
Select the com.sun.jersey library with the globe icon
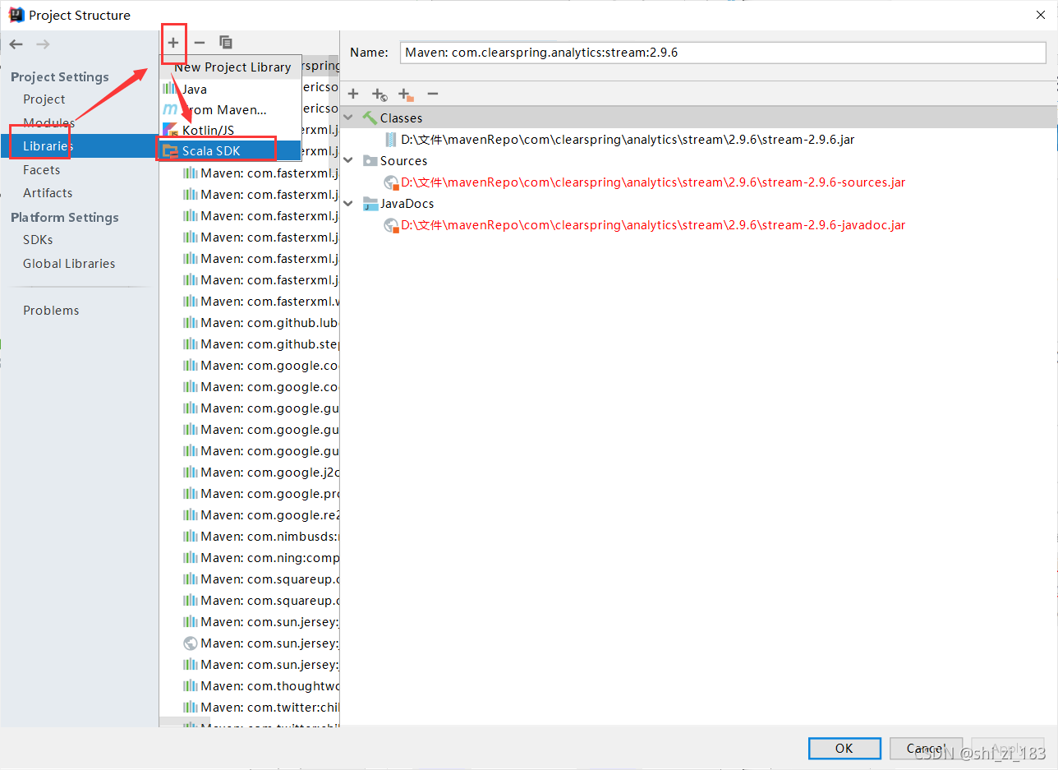261,643
